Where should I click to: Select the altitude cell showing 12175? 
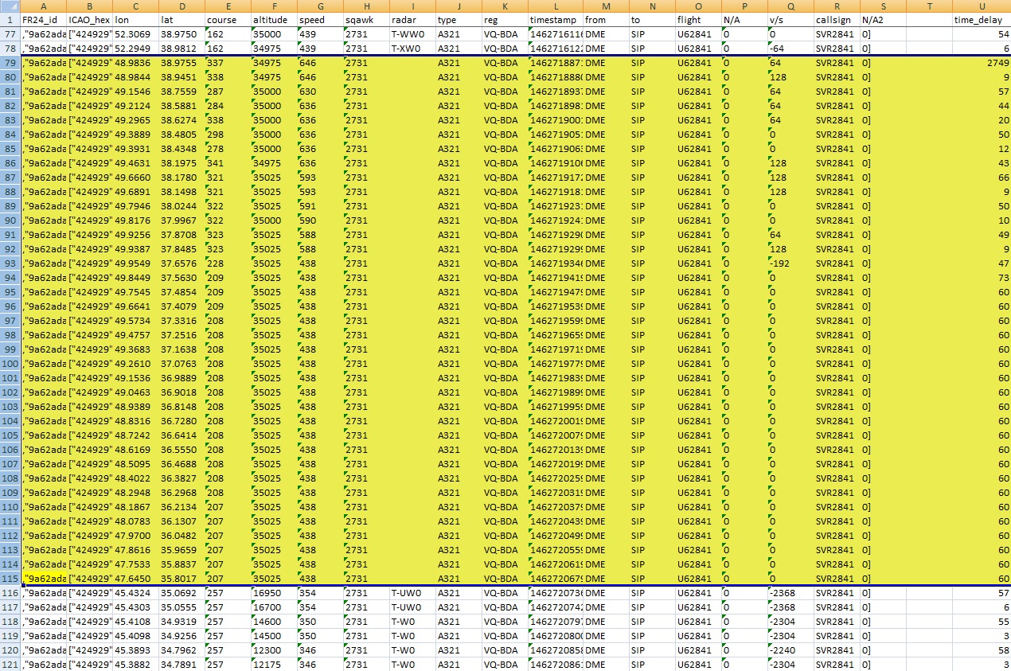(x=273, y=665)
